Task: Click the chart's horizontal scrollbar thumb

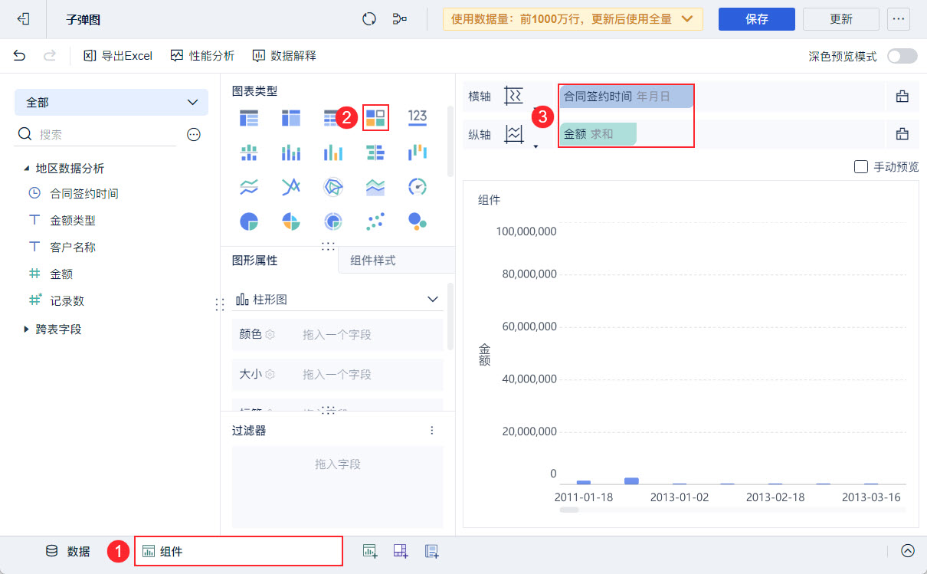Action: (570, 510)
